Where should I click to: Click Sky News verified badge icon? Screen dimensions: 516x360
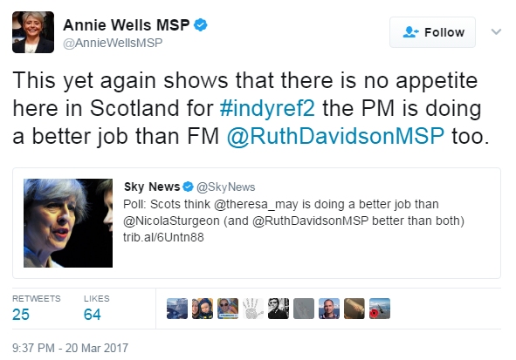[x=188, y=187]
